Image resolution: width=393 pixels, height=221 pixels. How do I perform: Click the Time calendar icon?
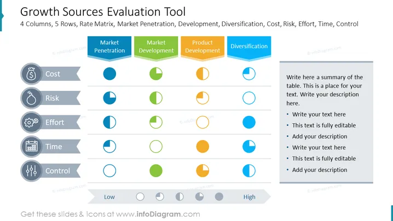pos(31,147)
